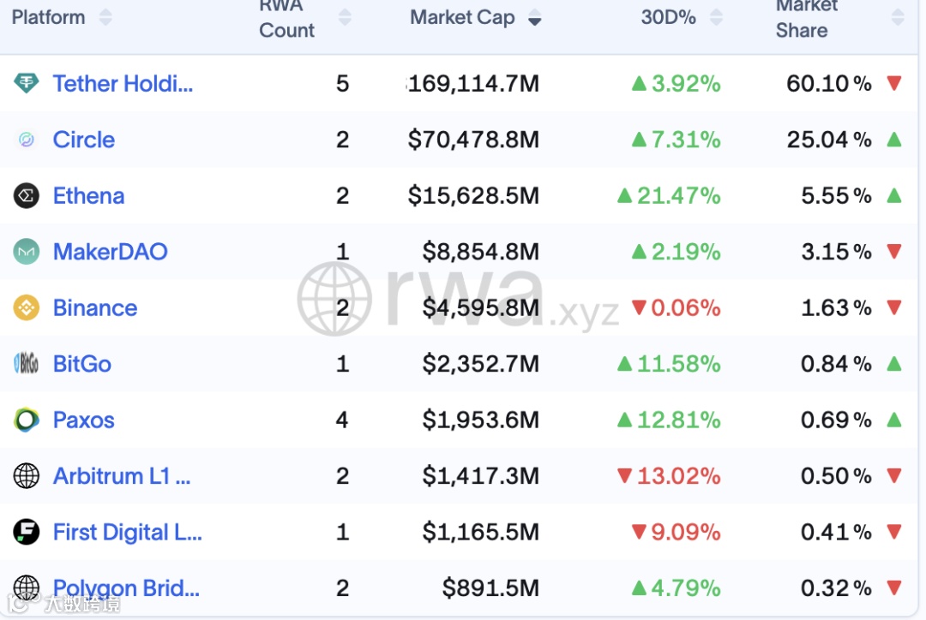
Task: Click the Circle platform logo icon
Action: 27,140
